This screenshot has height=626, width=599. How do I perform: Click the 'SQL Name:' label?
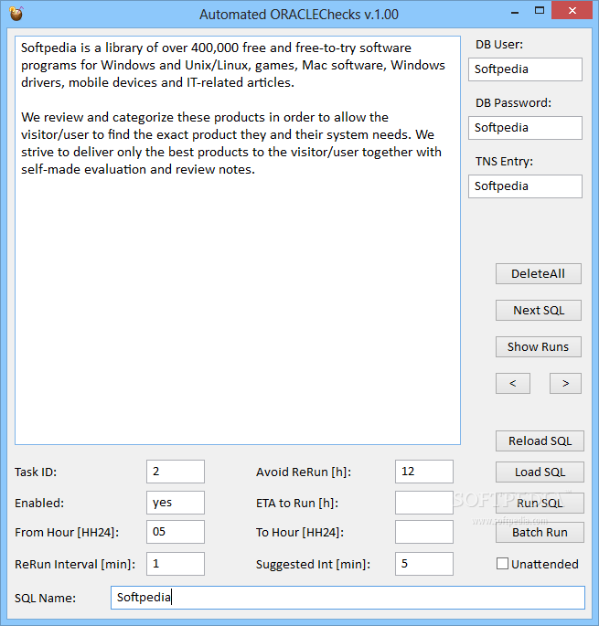[x=45, y=598]
